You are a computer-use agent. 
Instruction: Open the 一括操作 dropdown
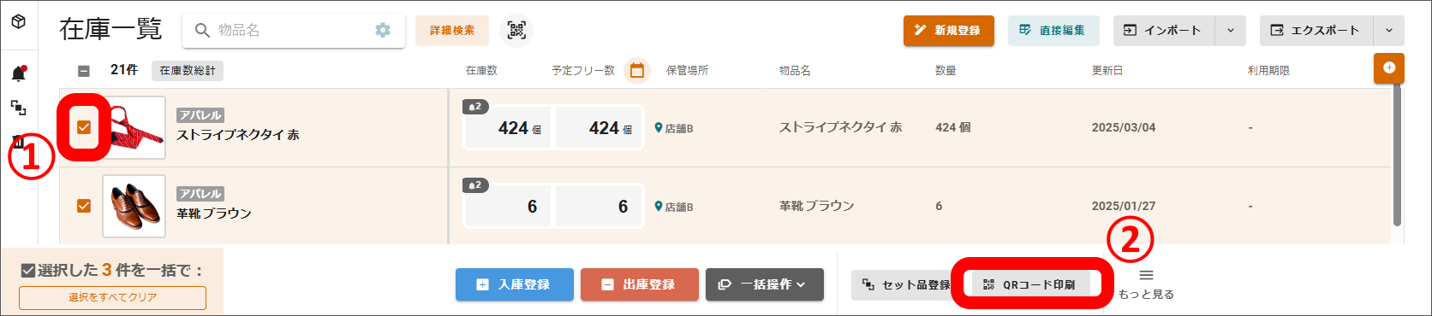click(x=764, y=284)
